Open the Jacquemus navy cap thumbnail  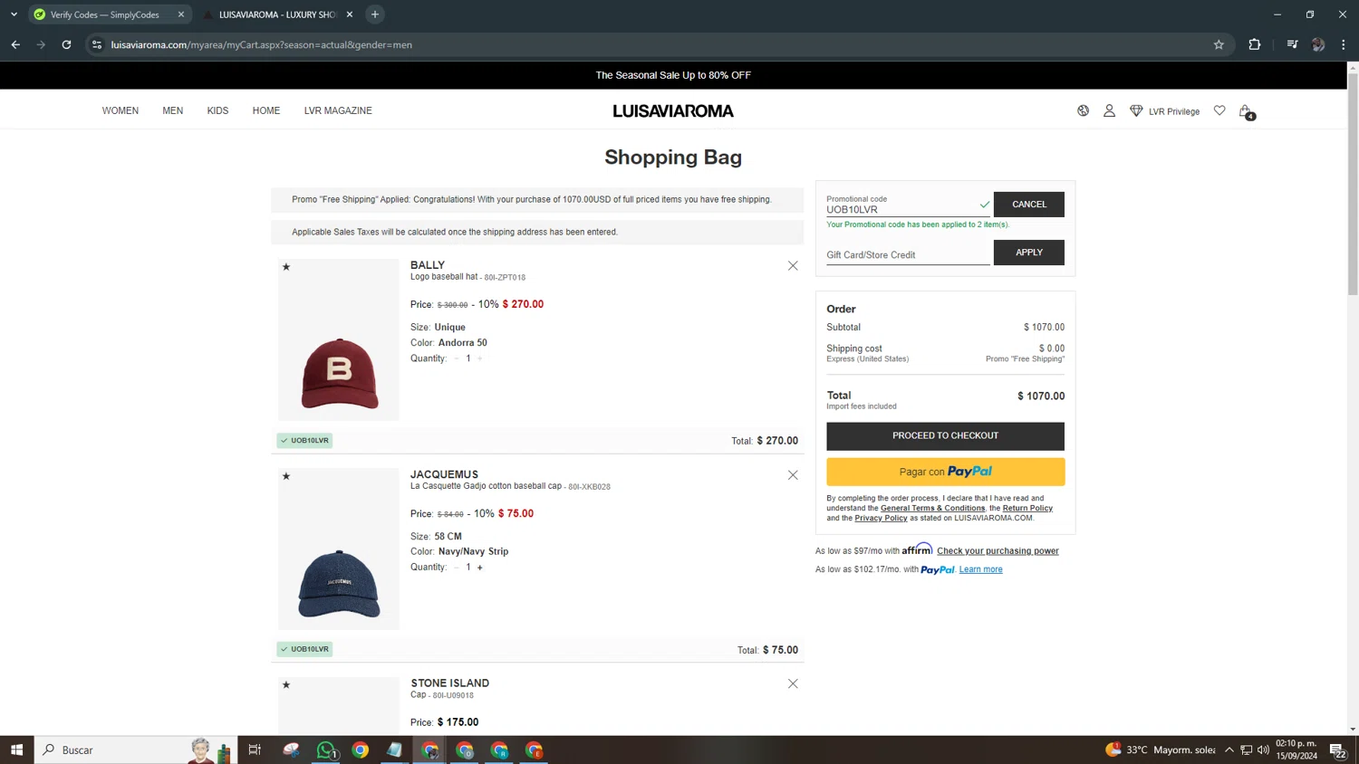point(339,549)
